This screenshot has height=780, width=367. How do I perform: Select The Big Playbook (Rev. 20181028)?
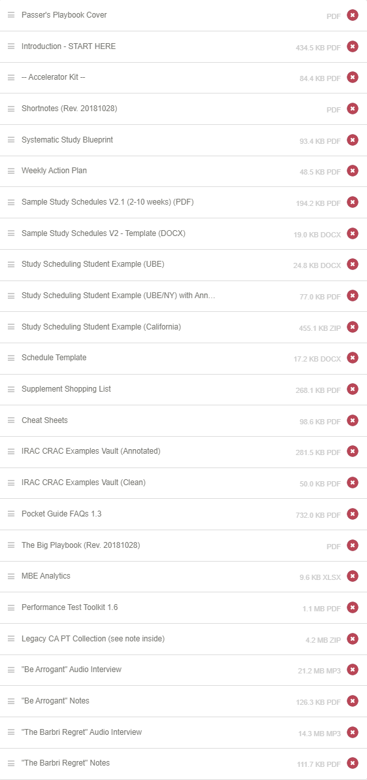[80, 545]
